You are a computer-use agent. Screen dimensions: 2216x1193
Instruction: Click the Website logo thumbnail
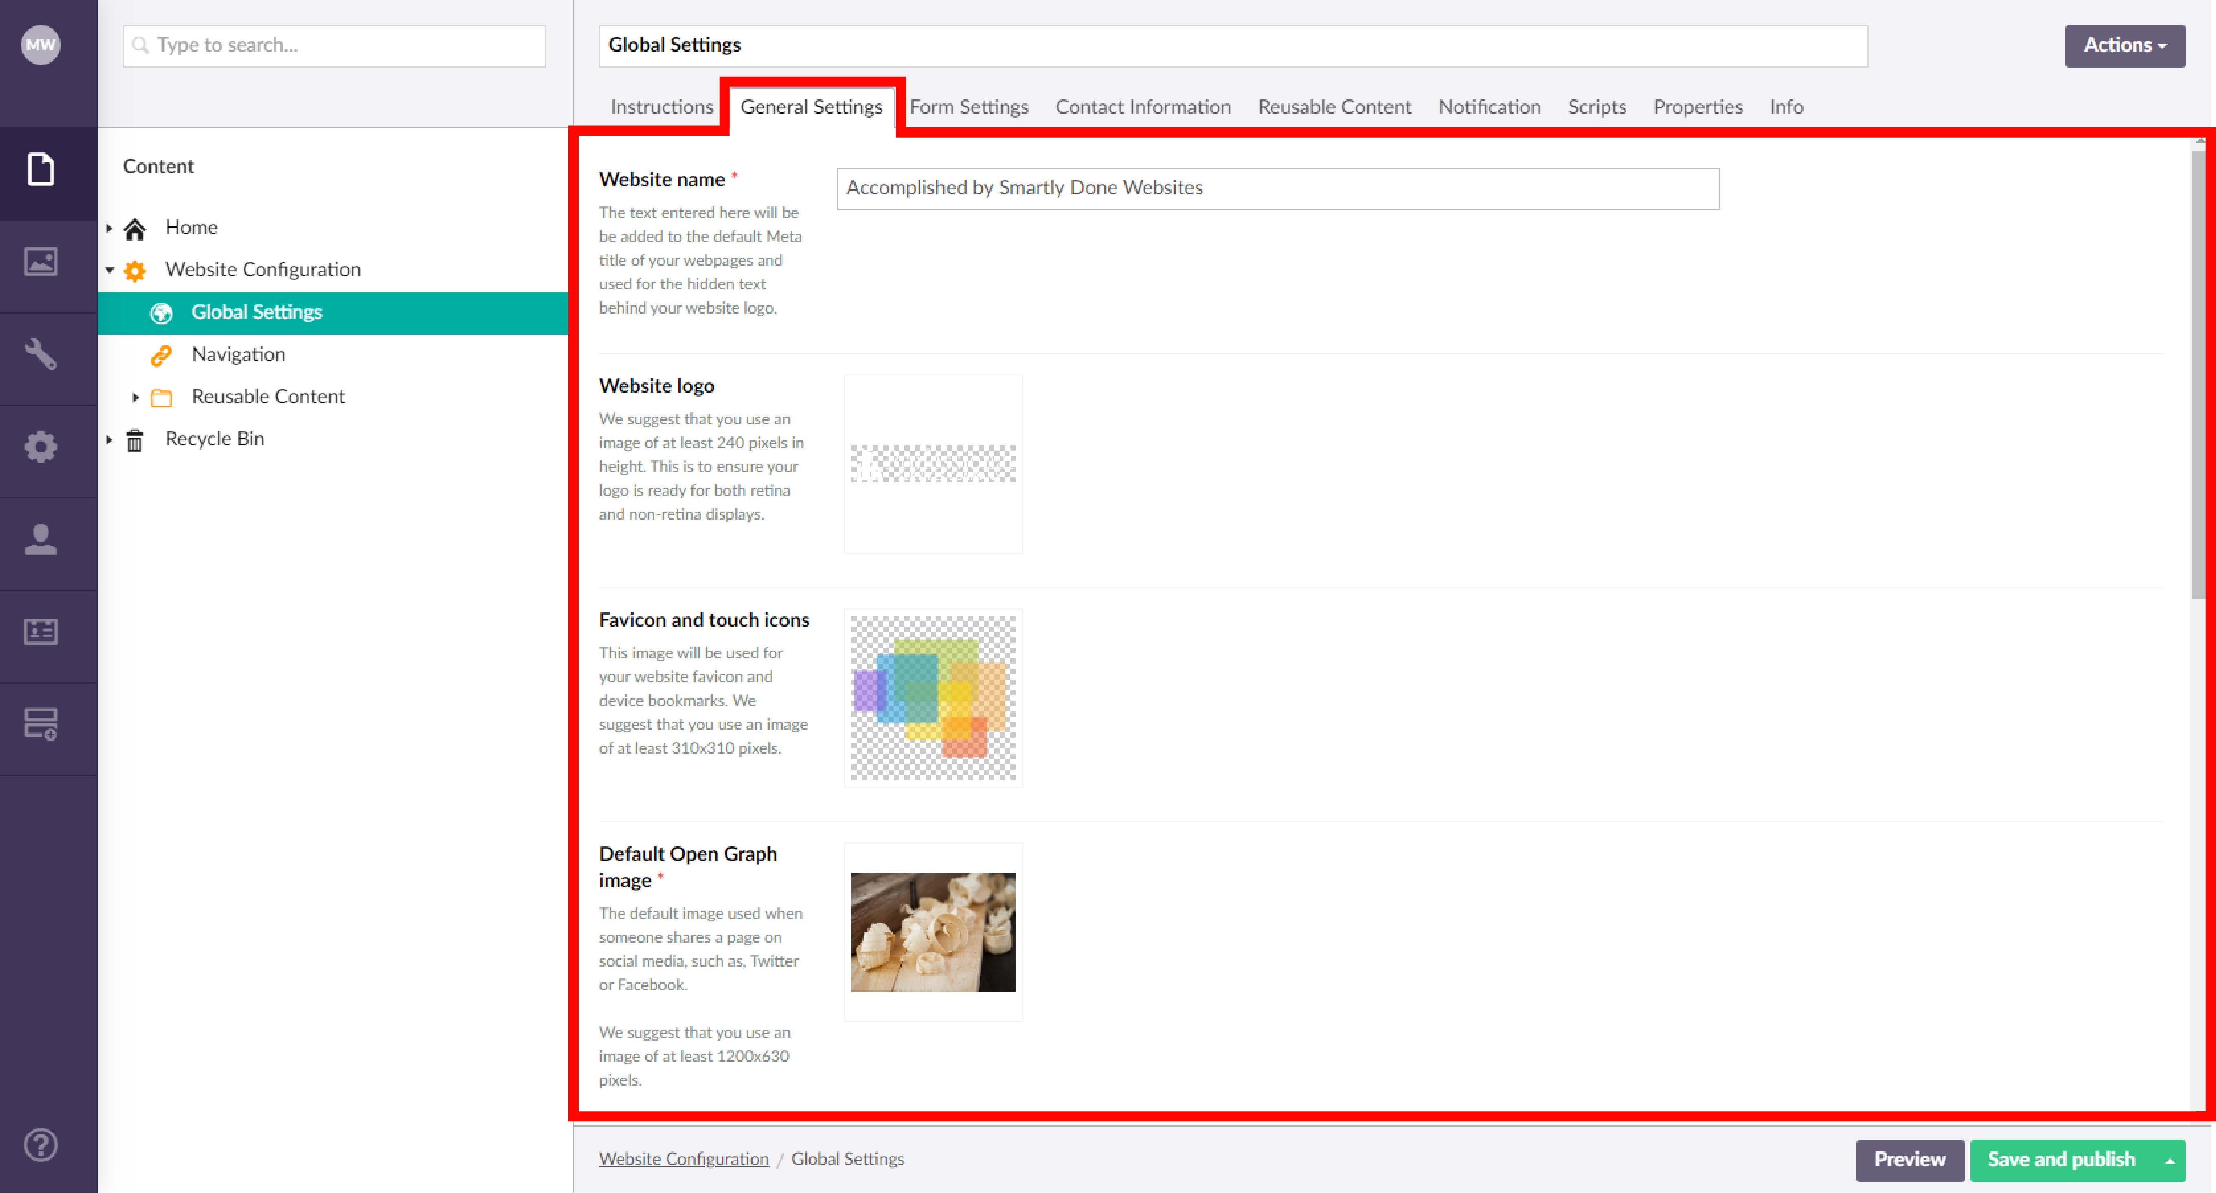coord(932,464)
